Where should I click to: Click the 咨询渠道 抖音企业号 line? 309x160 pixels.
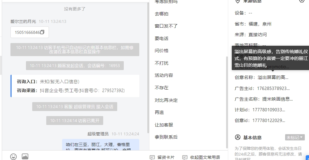[71, 91]
